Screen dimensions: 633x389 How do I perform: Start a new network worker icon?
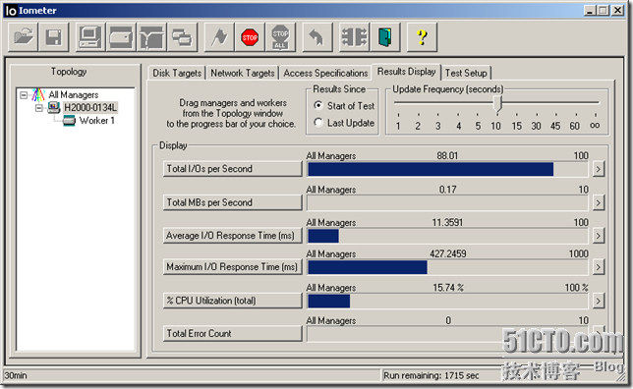click(151, 37)
